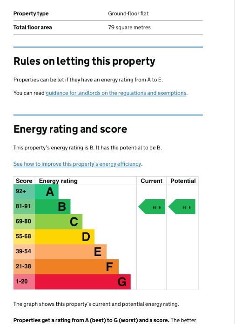Screen dimensions: 235x324
Task: Select the B rating bar
Action: click(x=53, y=207)
